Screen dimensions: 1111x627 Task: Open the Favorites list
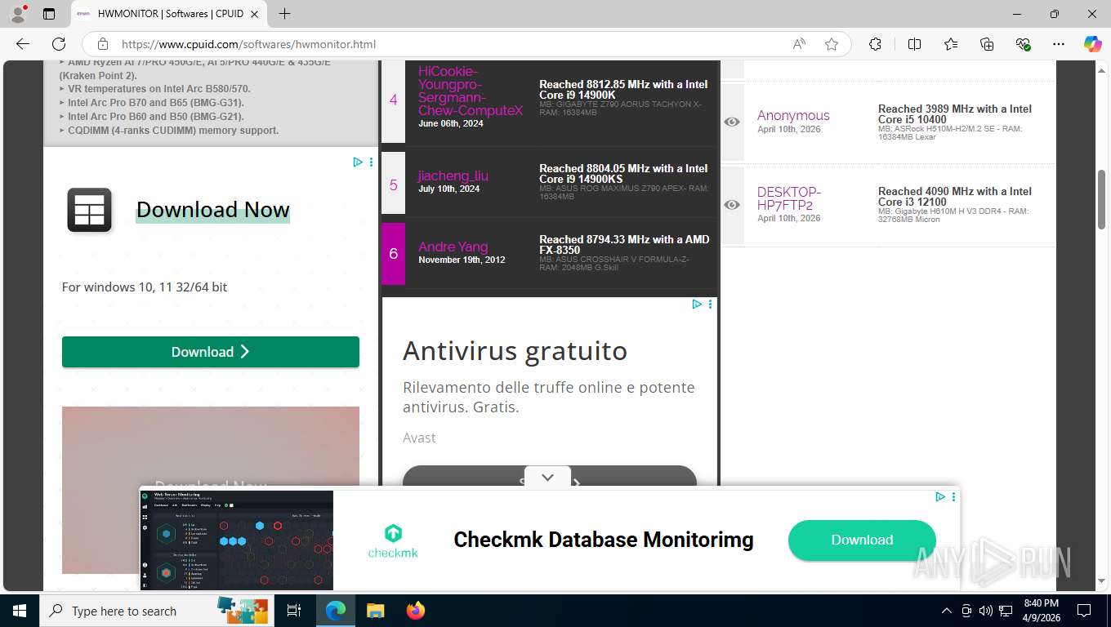(x=951, y=44)
